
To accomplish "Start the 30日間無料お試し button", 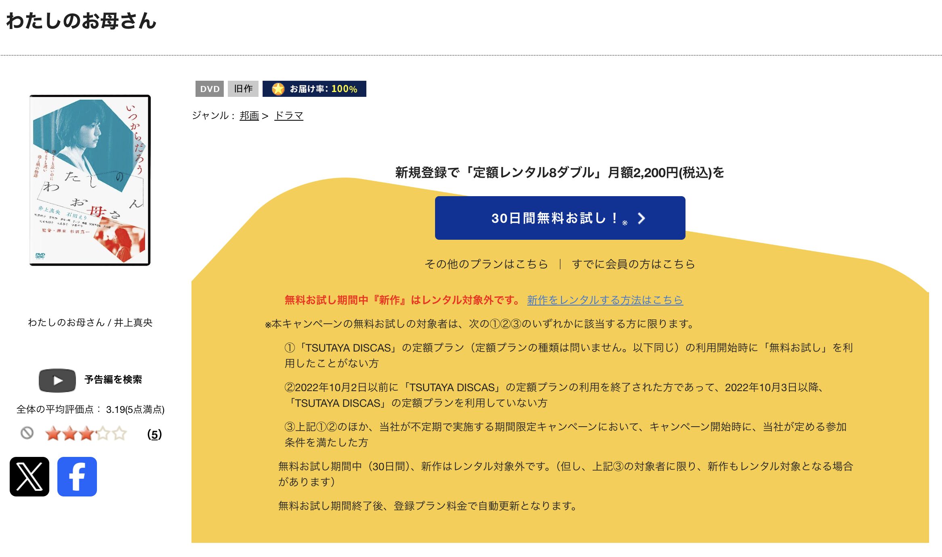I will (560, 218).
